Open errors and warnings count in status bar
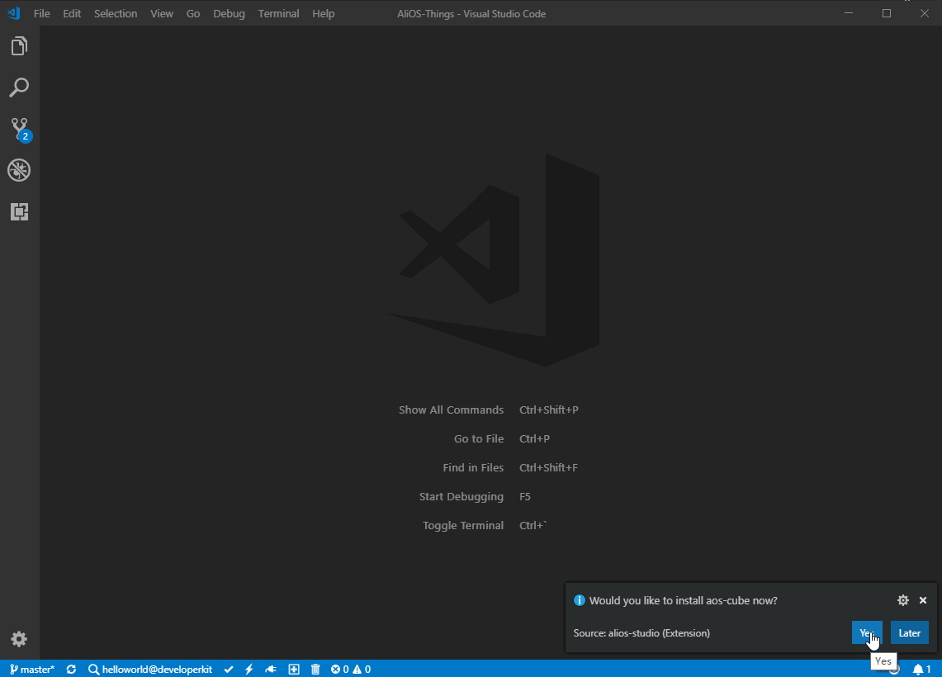942x677 pixels. [x=351, y=670]
